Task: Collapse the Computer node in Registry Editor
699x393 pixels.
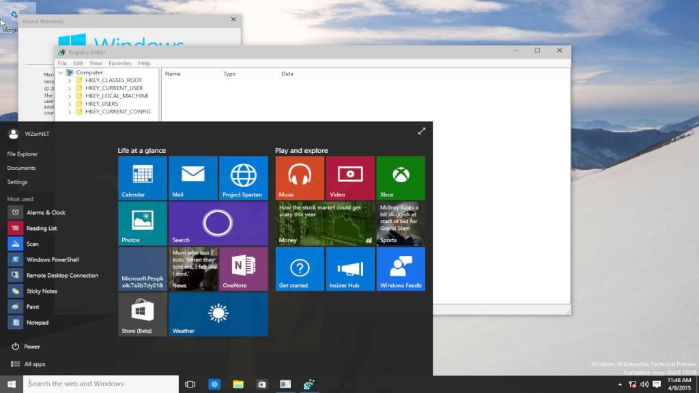Action: point(60,72)
